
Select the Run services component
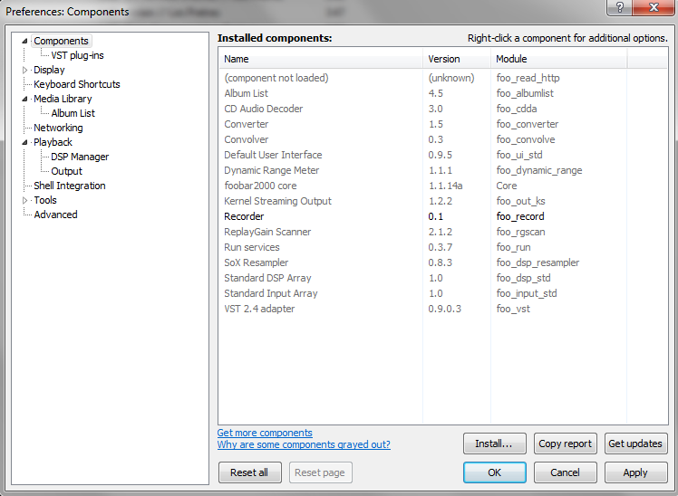(x=442, y=247)
